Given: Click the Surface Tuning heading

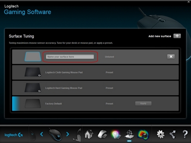Looking at the screenshot, I should (x=21, y=36).
